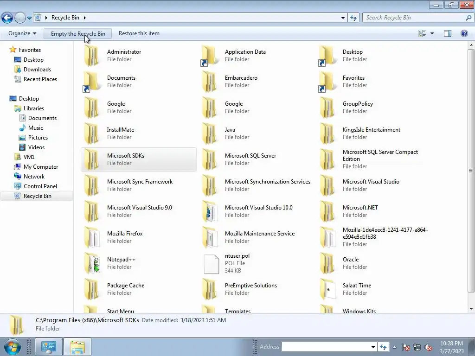
Task: Select the Music library
Action: point(35,128)
